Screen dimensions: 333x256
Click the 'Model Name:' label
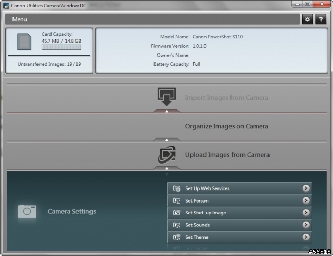tap(175, 37)
